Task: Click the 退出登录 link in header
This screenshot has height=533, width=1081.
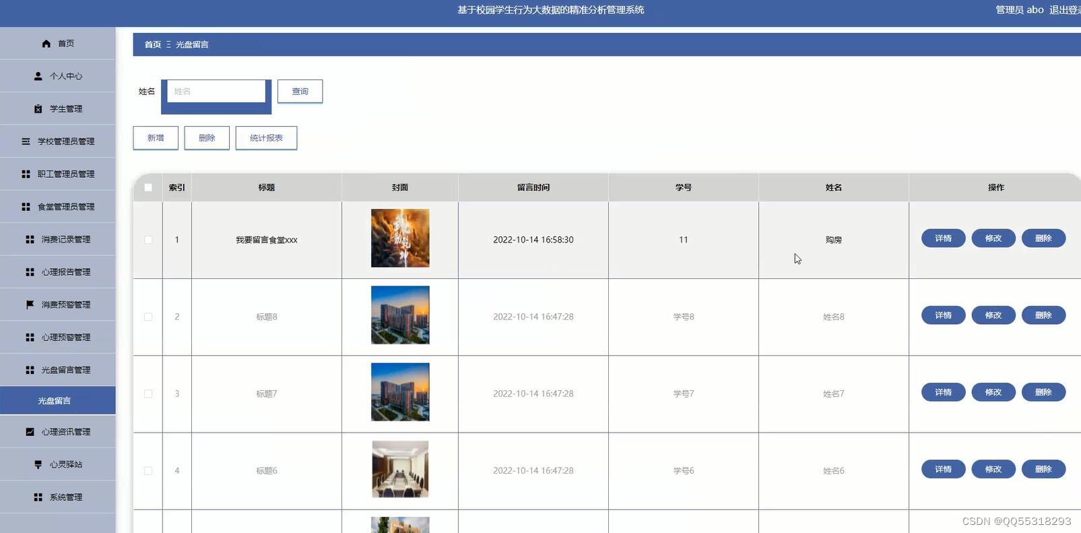Action: (x=1065, y=10)
